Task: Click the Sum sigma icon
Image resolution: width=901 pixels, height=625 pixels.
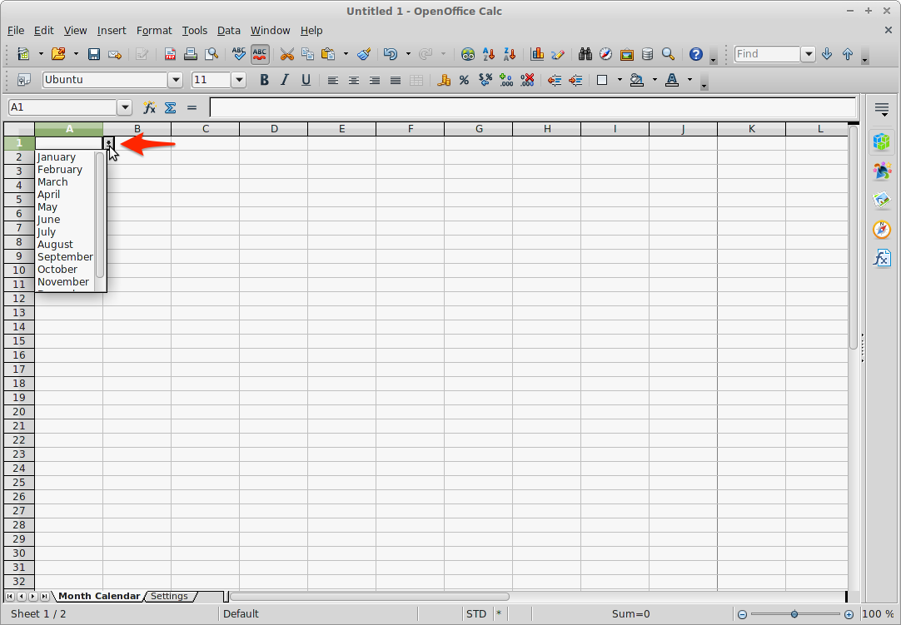Action: click(x=170, y=107)
